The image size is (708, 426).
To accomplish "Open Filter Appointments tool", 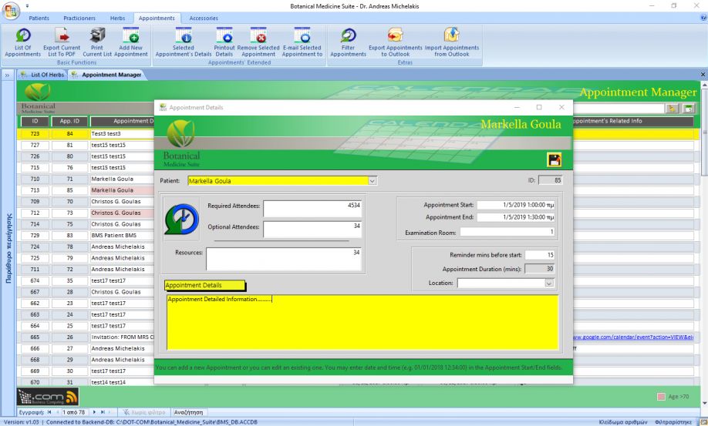I will click(348, 42).
